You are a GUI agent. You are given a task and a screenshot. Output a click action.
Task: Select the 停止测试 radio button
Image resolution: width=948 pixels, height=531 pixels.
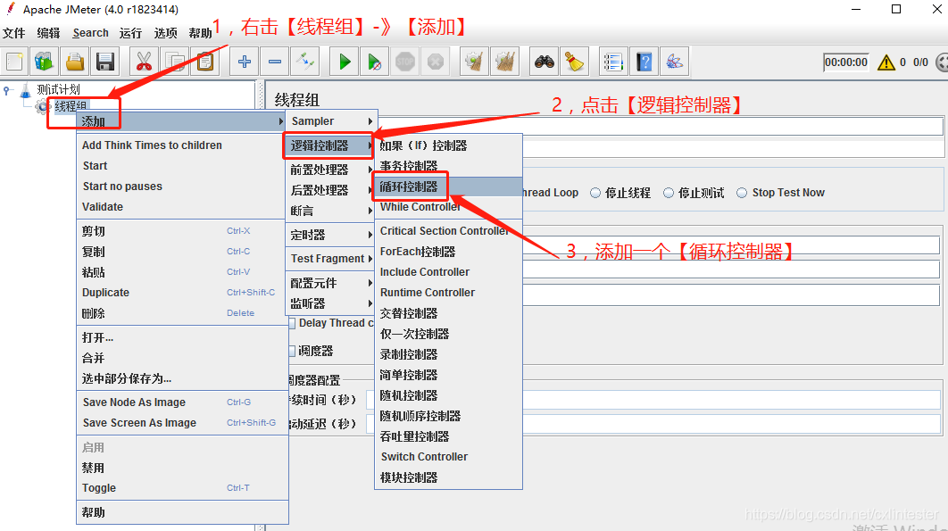tap(669, 193)
